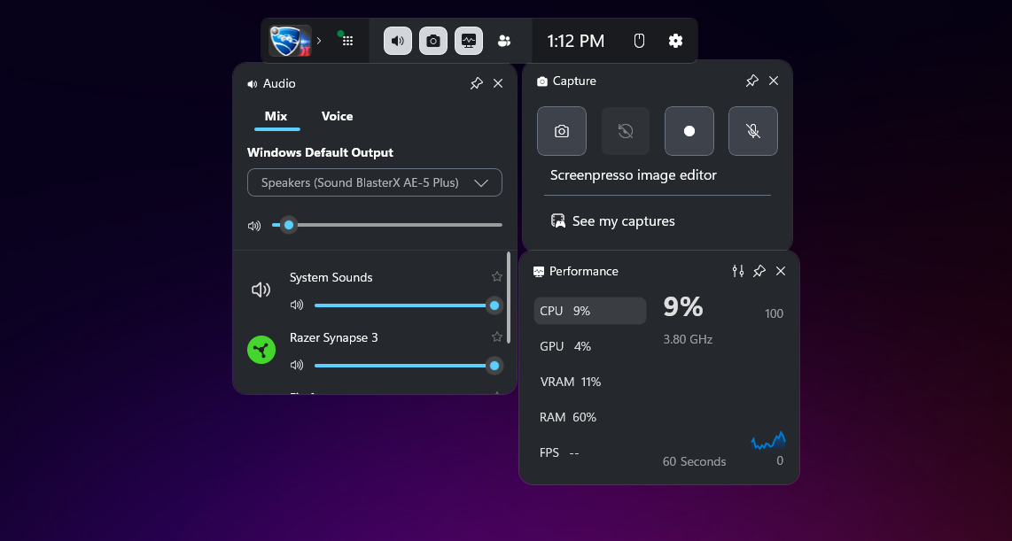
Task: Toggle the Audio widget in top bar
Action: (398, 41)
